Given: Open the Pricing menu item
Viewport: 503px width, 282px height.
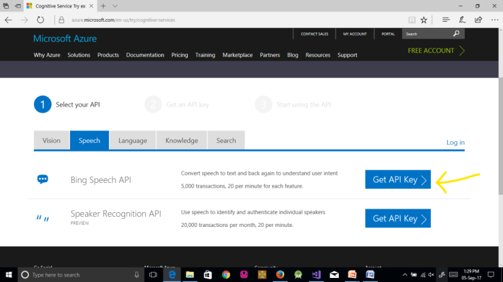Looking at the screenshot, I should tap(180, 55).
